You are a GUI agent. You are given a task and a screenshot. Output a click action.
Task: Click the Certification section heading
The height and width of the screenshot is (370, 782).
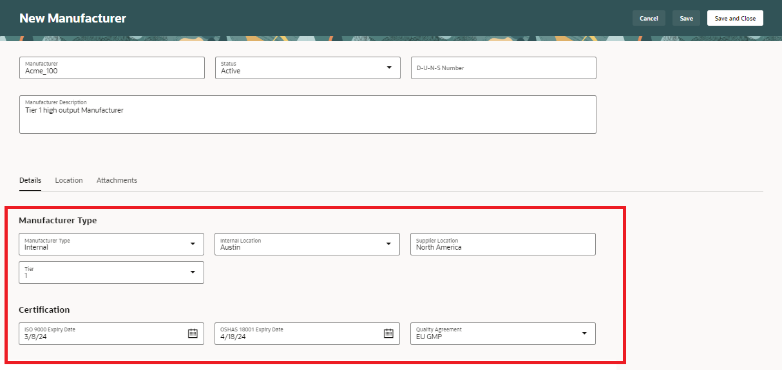click(44, 310)
